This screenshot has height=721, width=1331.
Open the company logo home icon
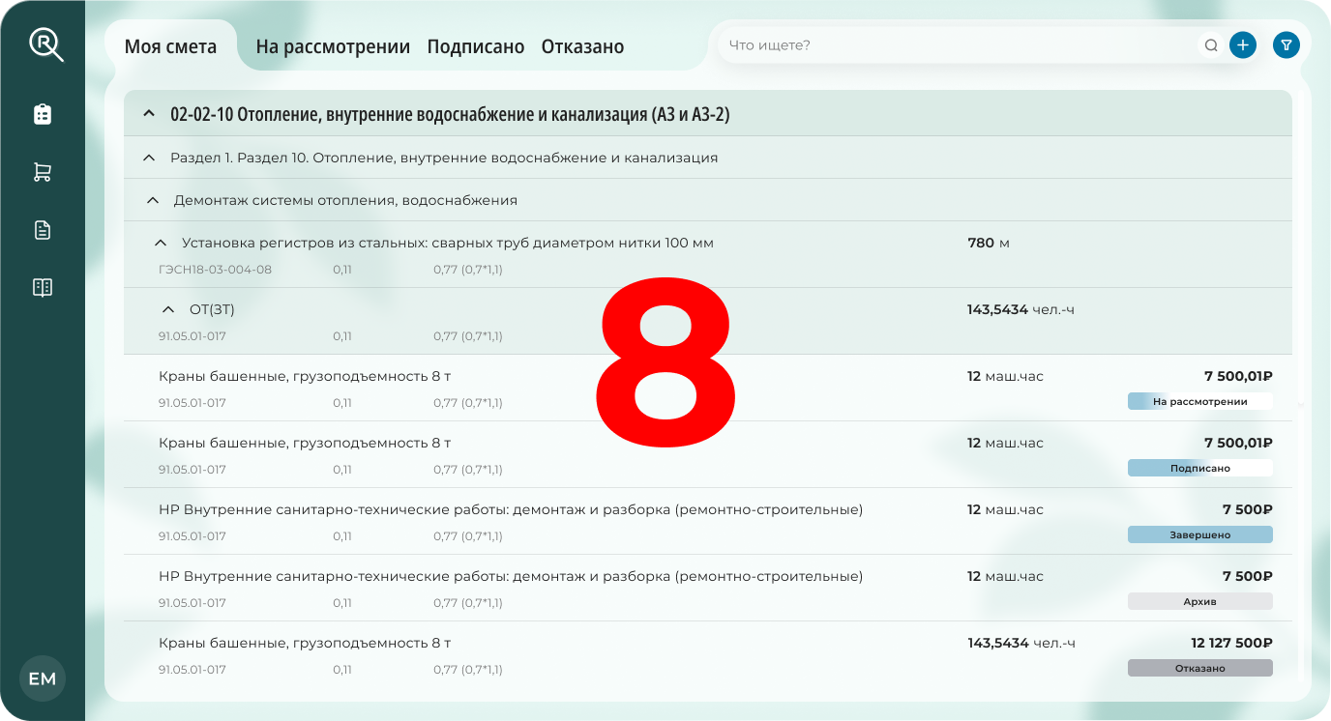coord(44,43)
